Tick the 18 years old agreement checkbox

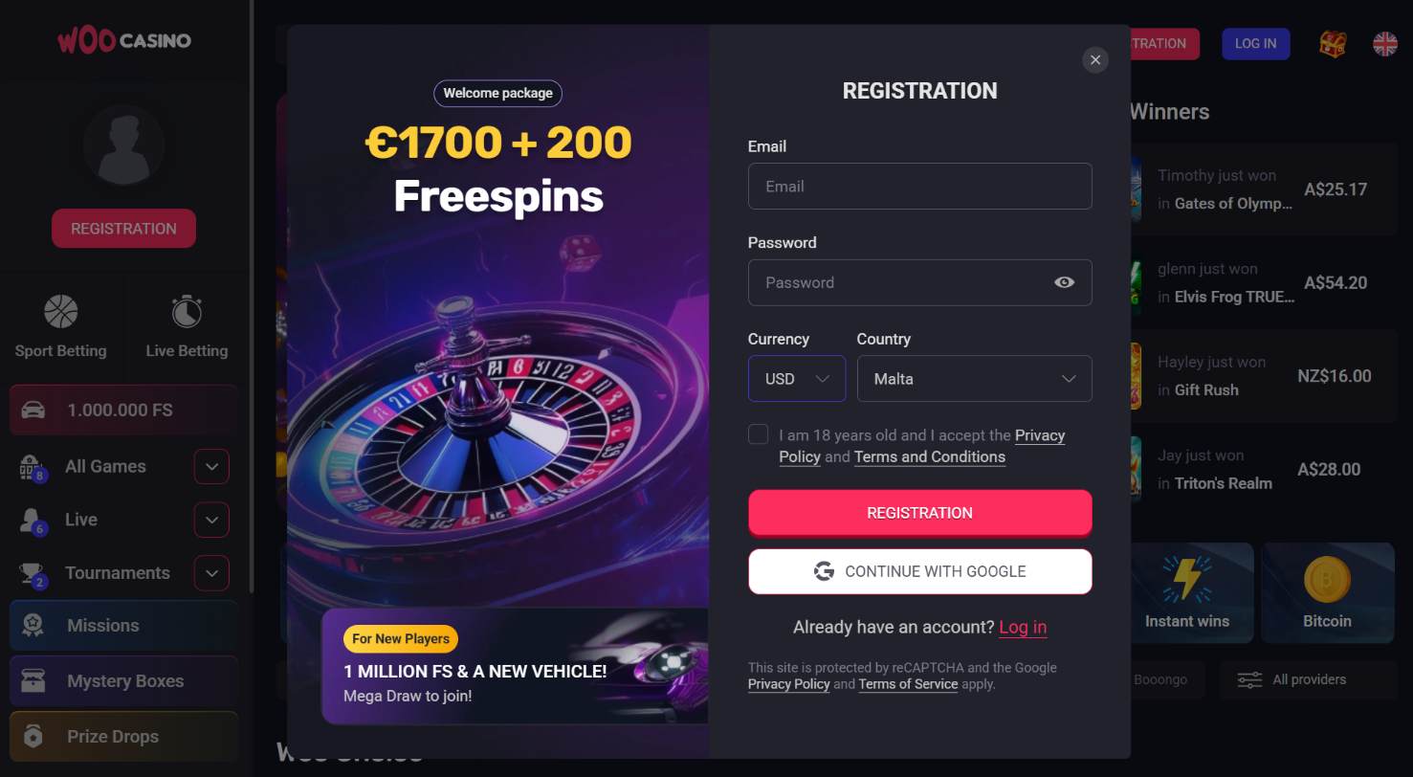tap(759, 434)
